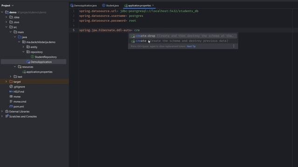This screenshot has height=167, width=298.
Task: Place cursor on spring.datasource.url line
Action: [x=139, y=11]
